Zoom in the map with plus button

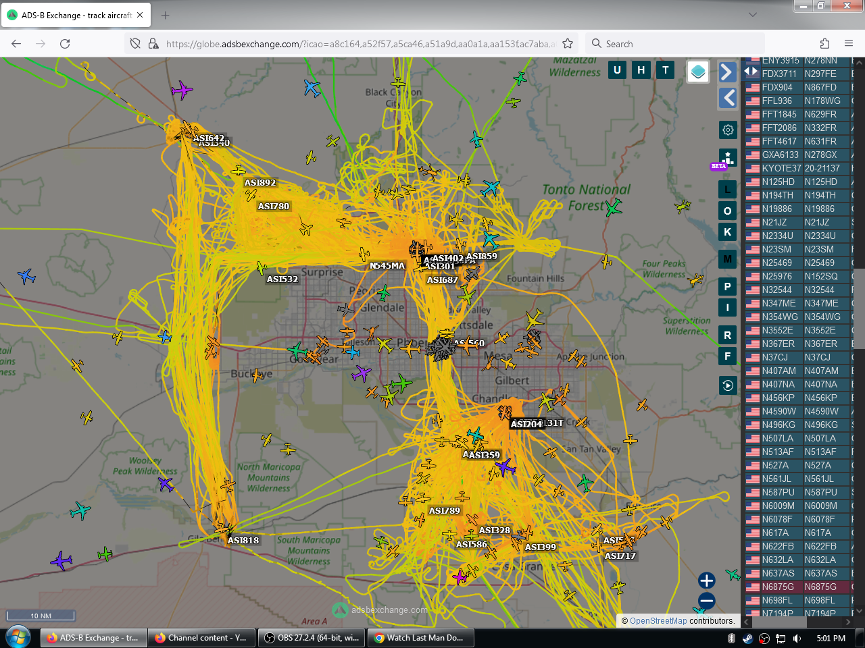[707, 580]
